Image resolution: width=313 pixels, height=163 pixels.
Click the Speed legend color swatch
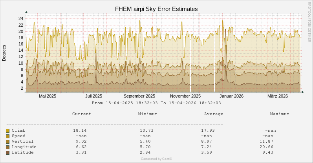[7, 136]
